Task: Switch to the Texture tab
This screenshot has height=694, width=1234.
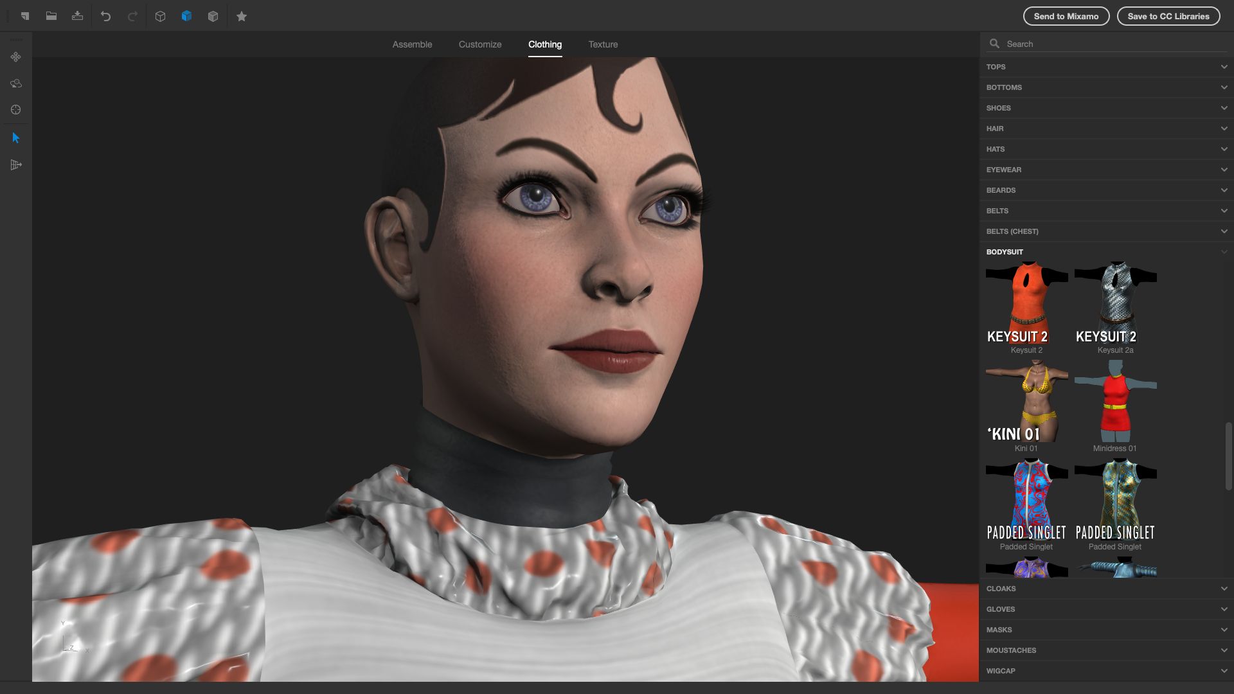Action: point(603,44)
